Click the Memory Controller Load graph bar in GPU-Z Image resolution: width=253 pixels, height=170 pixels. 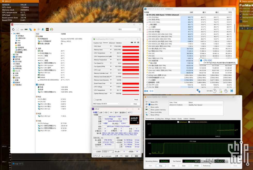[131, 73]
